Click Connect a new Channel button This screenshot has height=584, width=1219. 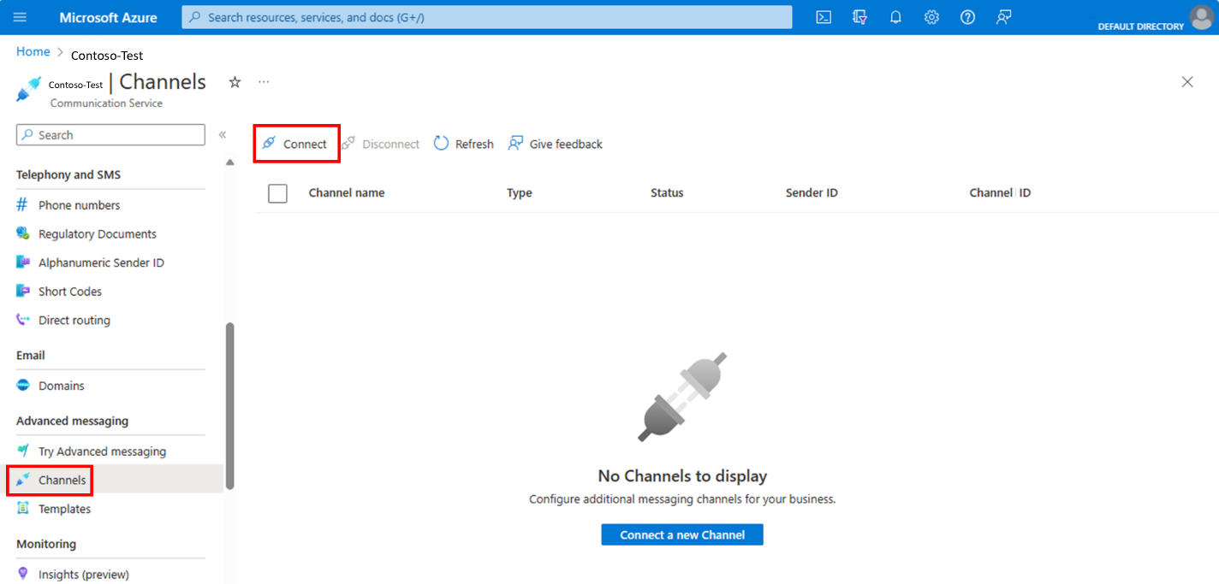coord(681,535)
